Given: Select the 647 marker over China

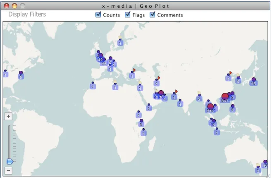Looking at the screenshot, I should pyautogui.click(x=225, y=97).
